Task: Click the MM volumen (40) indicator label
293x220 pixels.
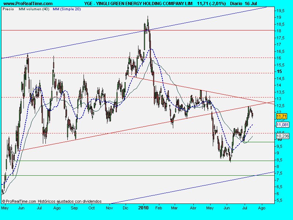Action: point(34,9)
